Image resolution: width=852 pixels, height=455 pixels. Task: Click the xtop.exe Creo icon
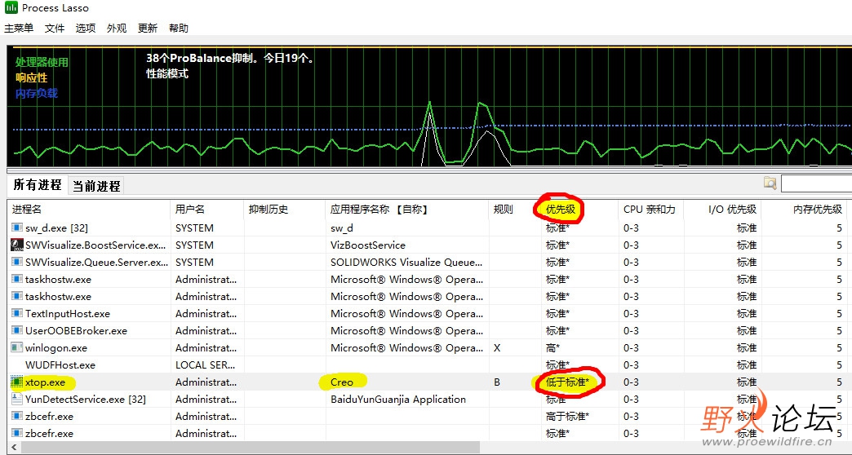(x=17, y=382)
